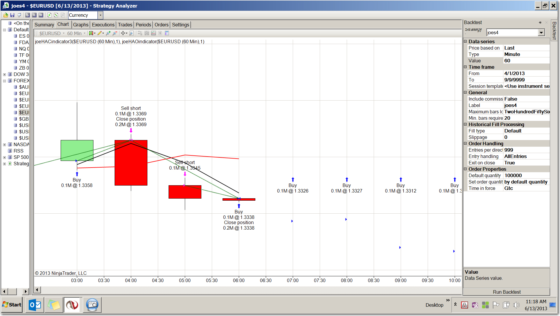
Task: Expand the NASDAQ instrument list node
Action: point(4,145)
